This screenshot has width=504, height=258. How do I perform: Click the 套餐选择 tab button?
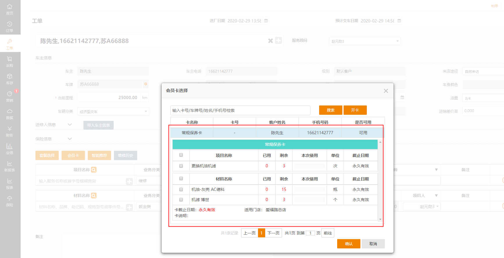point(47,155)
